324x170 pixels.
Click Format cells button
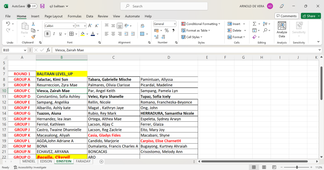(x=237, y=37)
